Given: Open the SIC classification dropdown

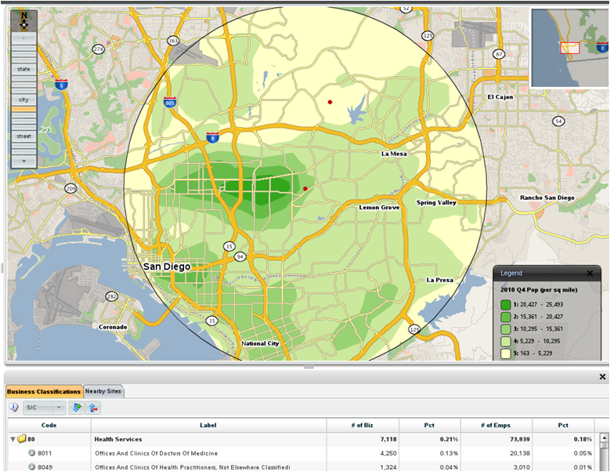Looking at the screenshot, I should tap(44, 408).
